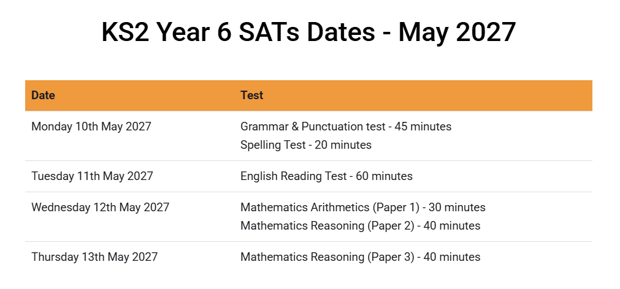Select Wednesday 12th May 2027 date cell
This screenshot has height=289, width=620.
coord(101,208)
